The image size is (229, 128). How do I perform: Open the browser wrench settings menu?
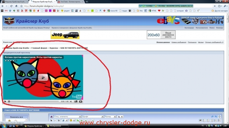click(x=226, y=6)
